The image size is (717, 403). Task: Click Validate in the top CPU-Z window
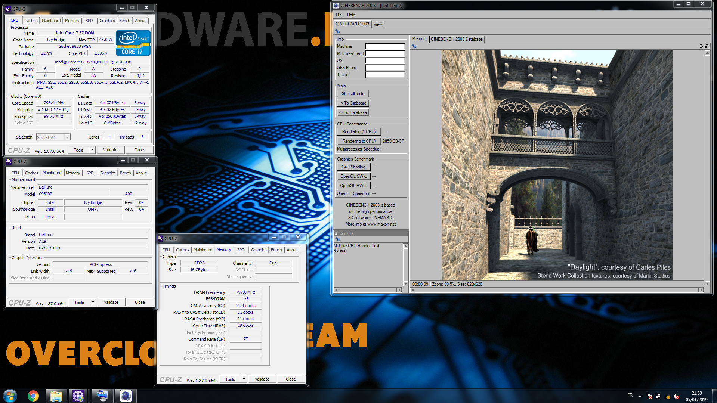[110, 150]
